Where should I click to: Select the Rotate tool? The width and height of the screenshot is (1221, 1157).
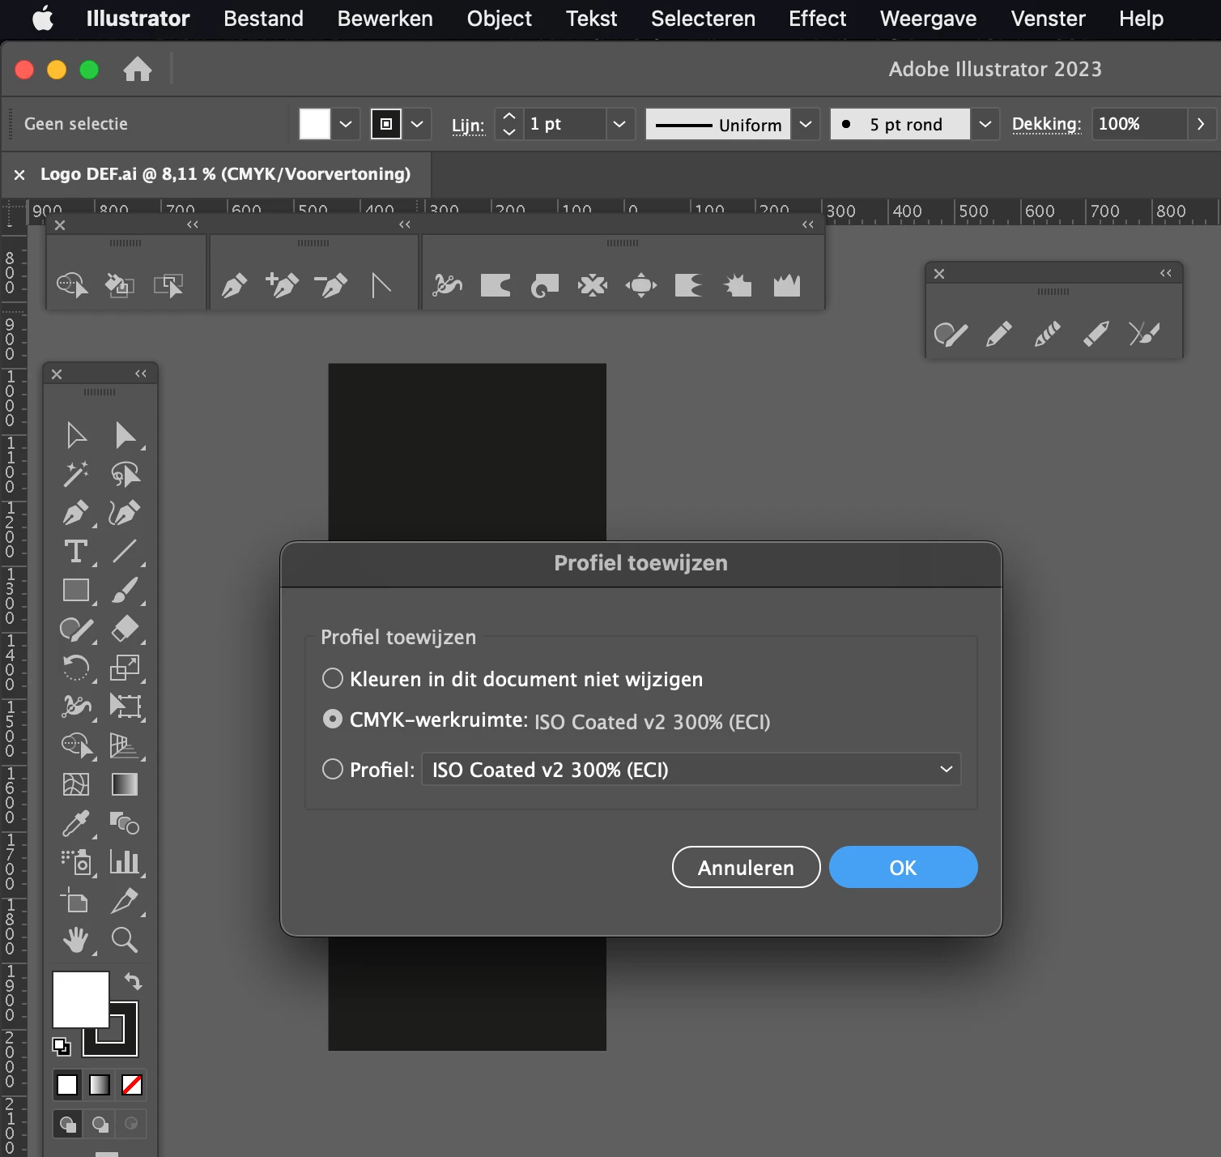tap(76, 668)
